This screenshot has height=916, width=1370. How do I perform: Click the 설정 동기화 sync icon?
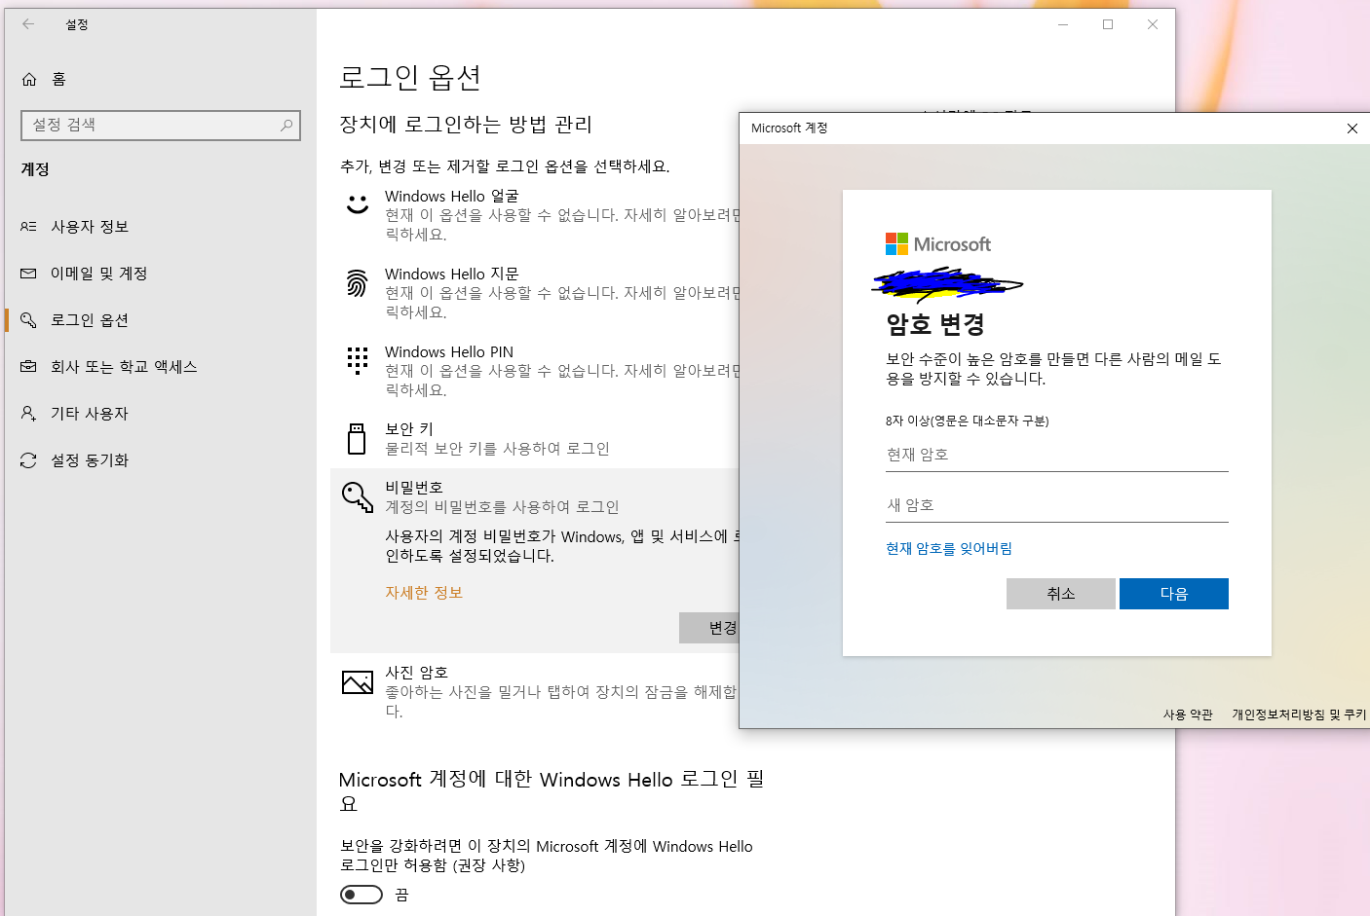(x=29, y=459)
